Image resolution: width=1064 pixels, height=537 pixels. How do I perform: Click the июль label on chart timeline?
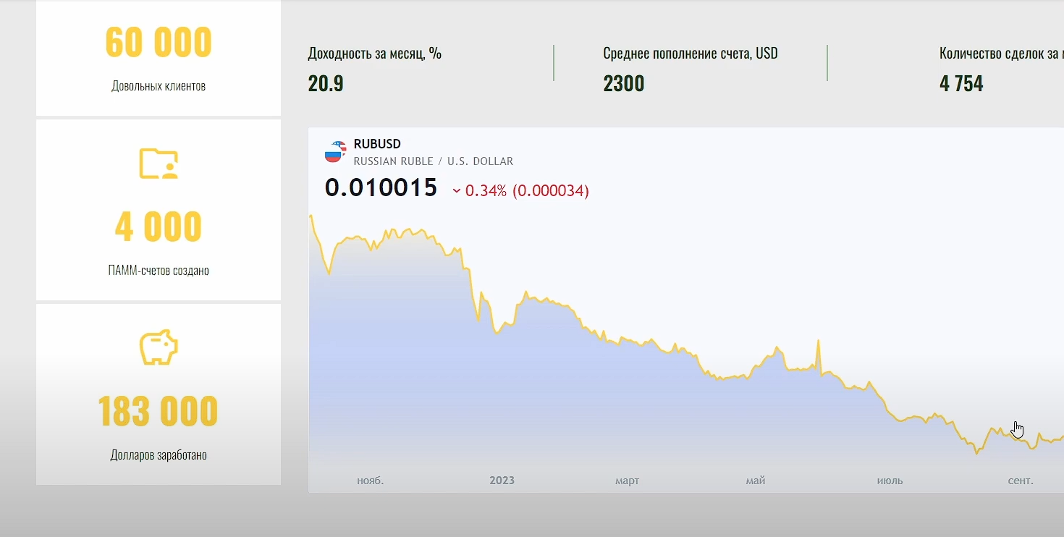click(x=890, y=481)
